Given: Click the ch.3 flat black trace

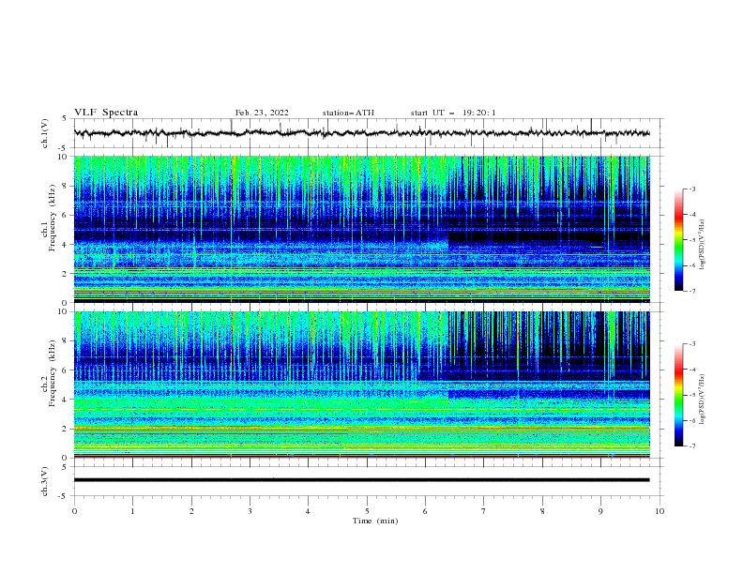Looking at the screenshot, I should click(x=361, y=480).
